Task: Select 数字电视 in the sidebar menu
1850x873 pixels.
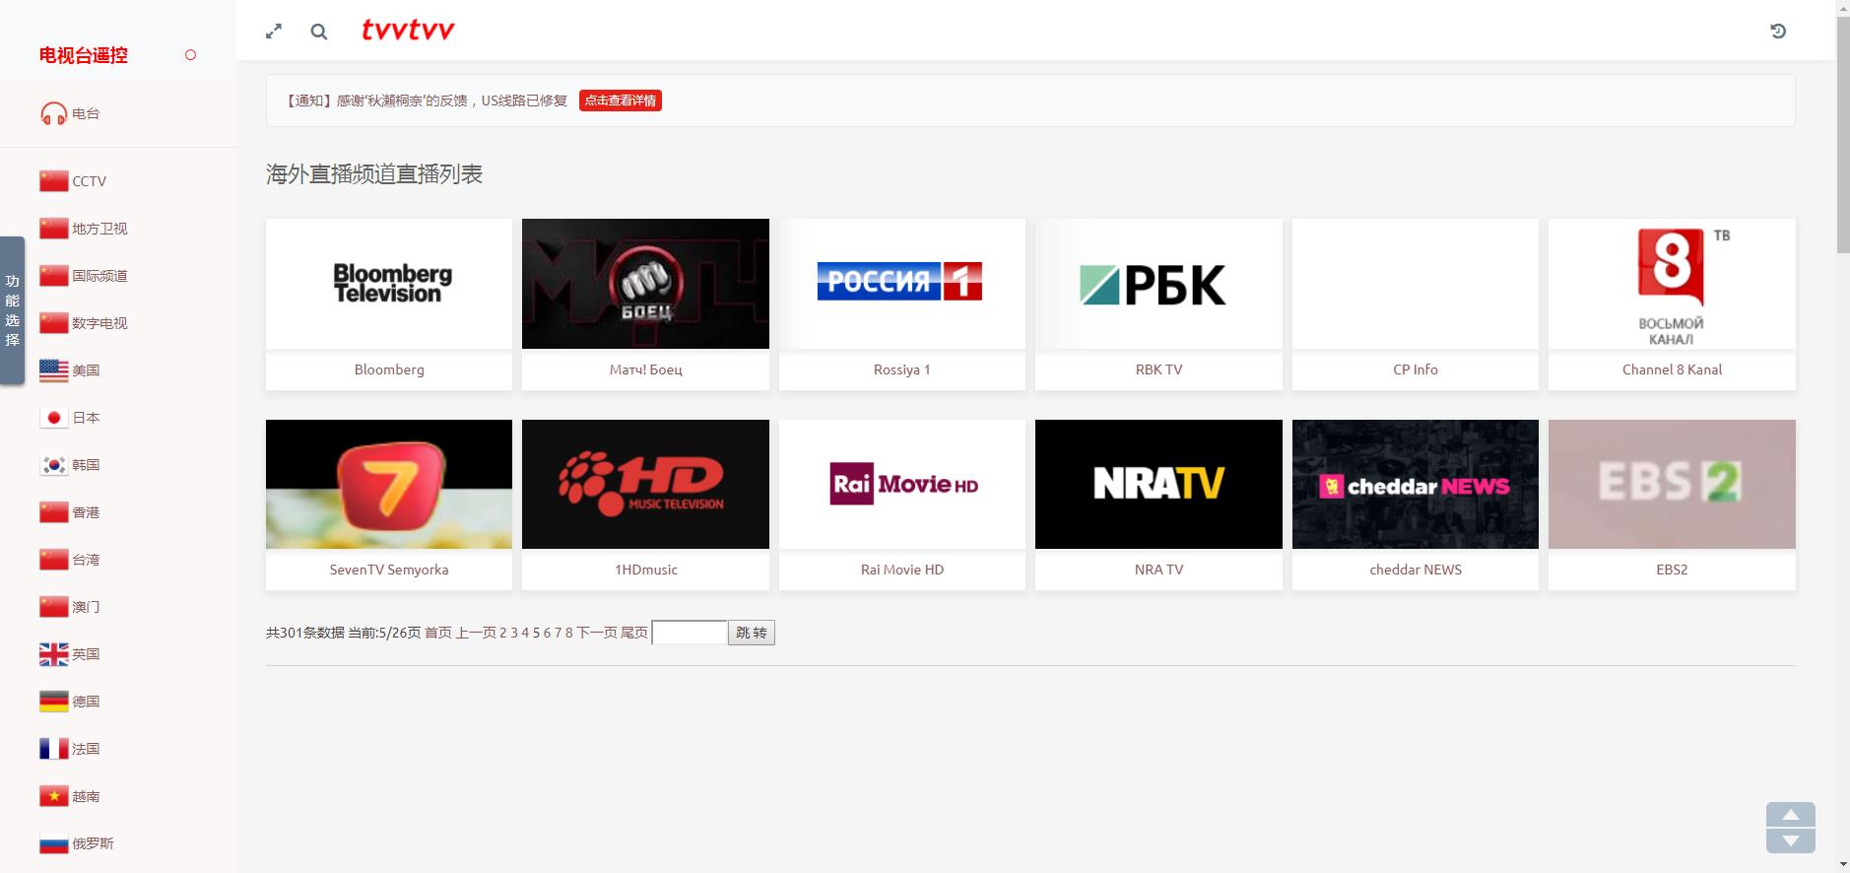Action: click(x=99, y=323)
